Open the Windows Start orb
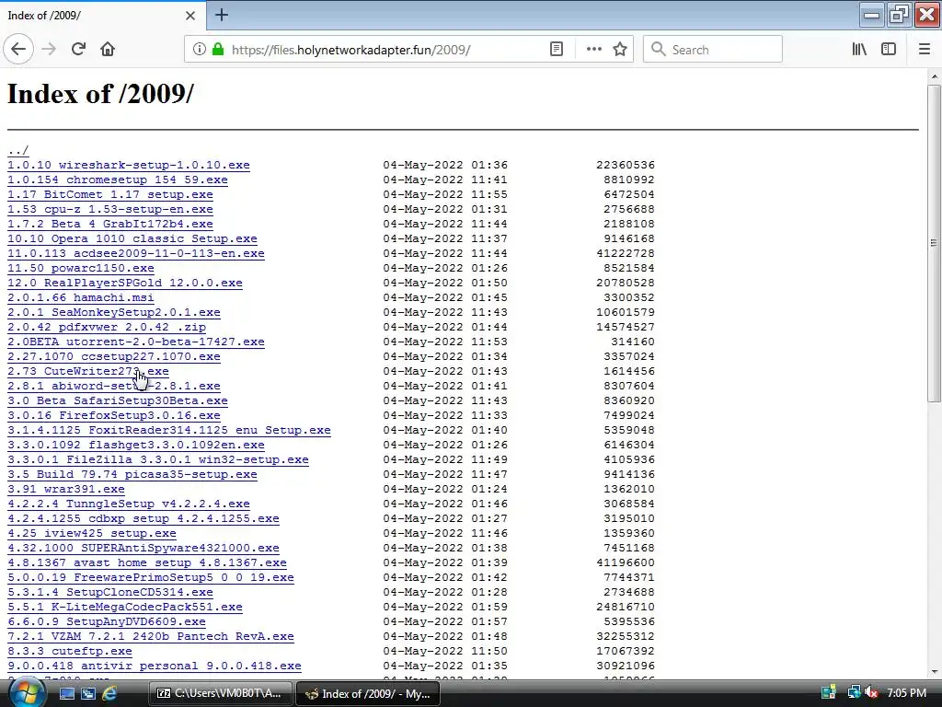The width and height of the screenshot is (942, 707). [25, 693]
